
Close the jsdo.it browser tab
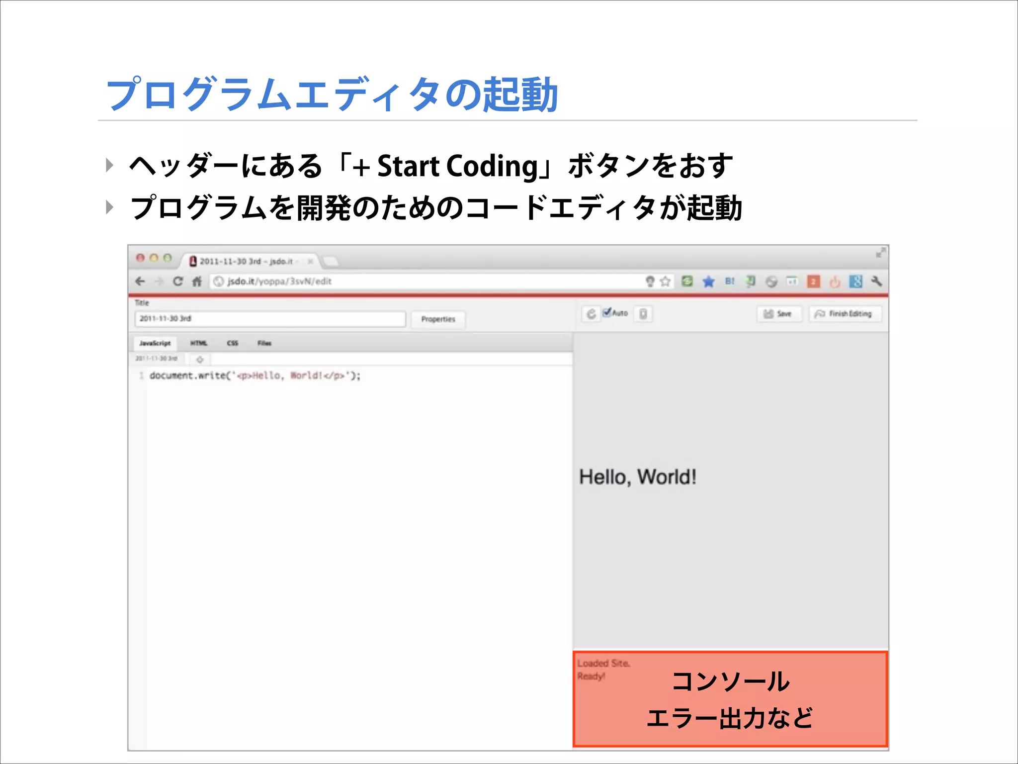[x=310, y=261]
